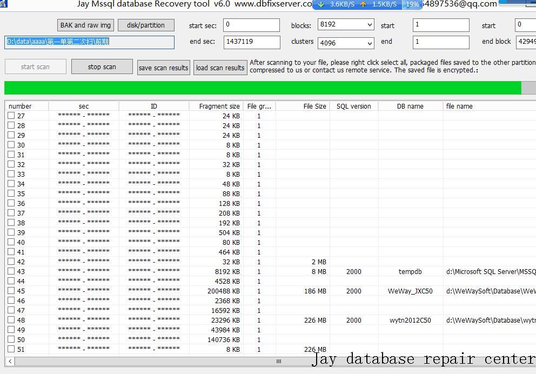Click the SQL version column header
Image resolution: width=536 pixels, height=374 pixels.
pyautogui.click(x=354, y=106)
